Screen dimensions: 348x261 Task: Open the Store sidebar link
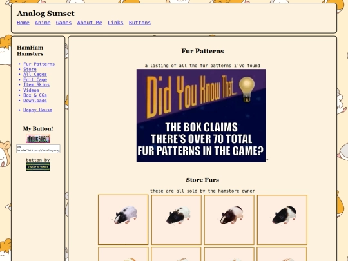point(30,69)
